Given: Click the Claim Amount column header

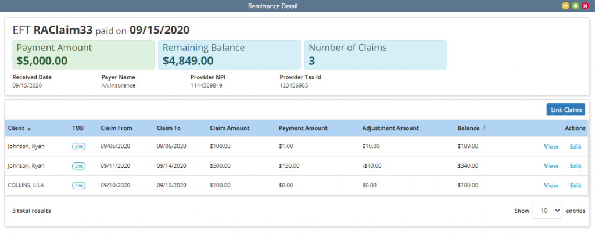Looking at the screenshot, I should click(x=230, y=128).
